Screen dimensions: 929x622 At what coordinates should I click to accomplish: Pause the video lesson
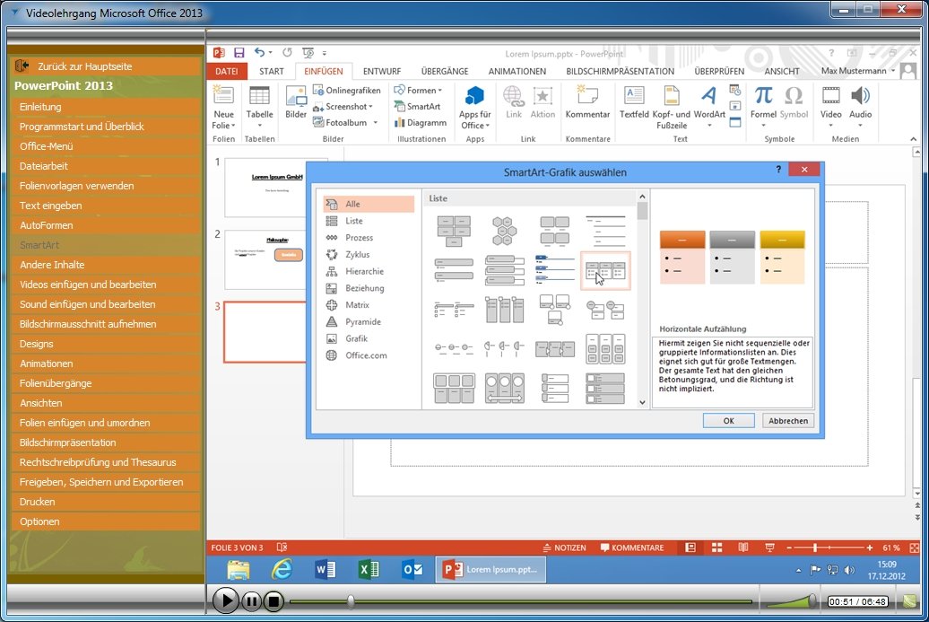coord(251,601)
